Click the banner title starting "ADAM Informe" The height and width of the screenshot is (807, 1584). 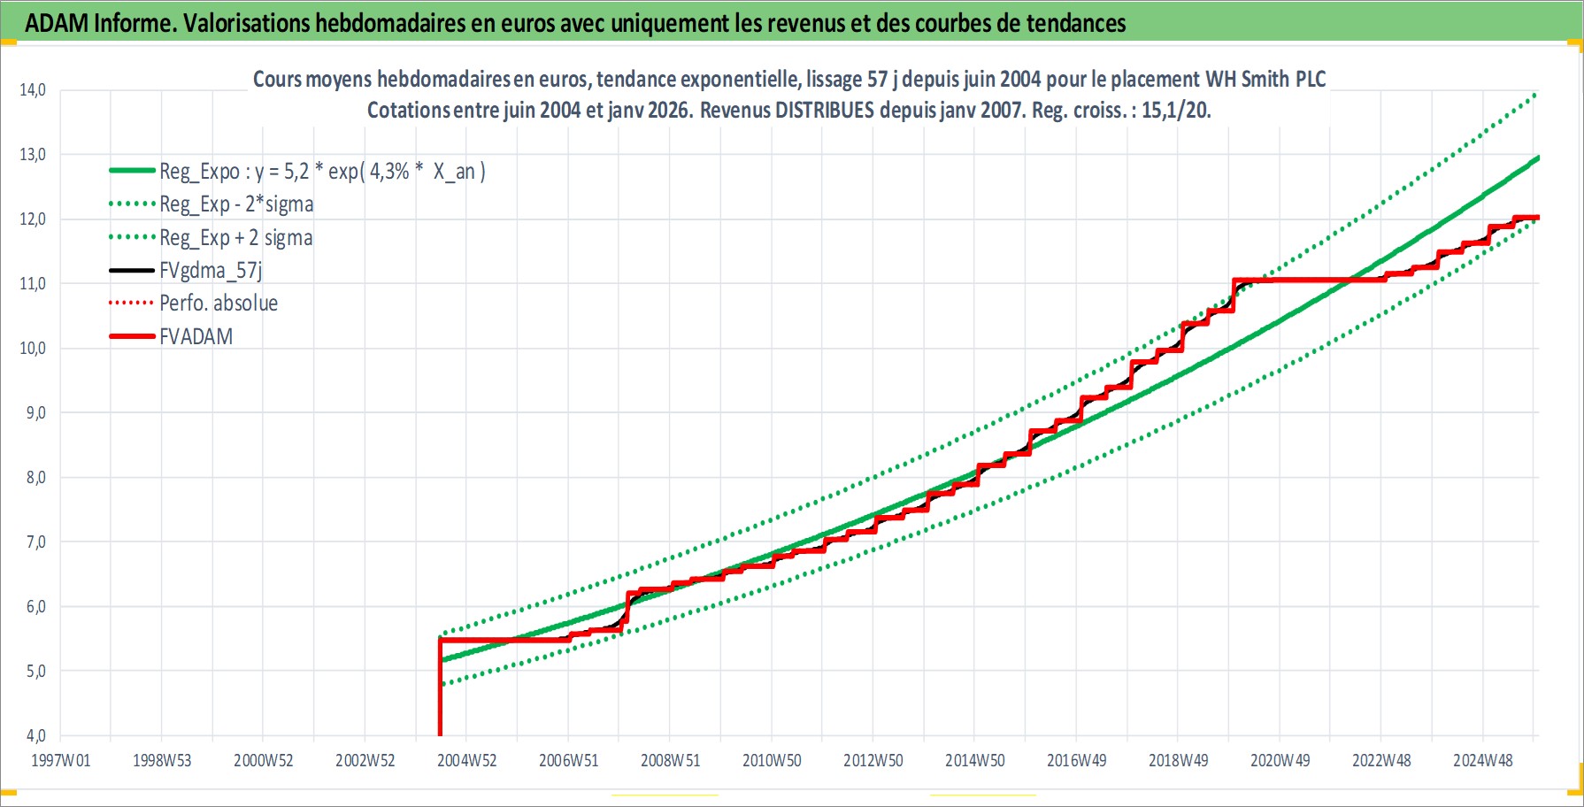575,23
